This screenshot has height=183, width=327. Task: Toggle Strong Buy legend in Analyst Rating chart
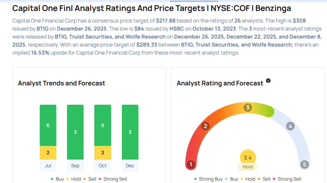pos(208,179)
